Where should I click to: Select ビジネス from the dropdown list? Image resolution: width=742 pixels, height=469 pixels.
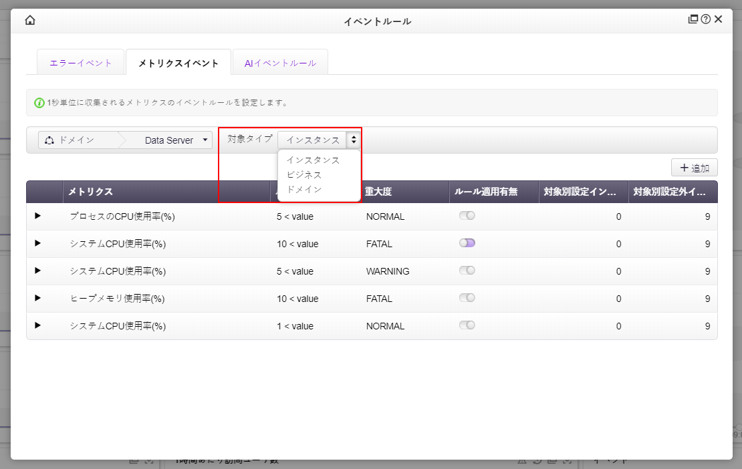click(304, 175)
